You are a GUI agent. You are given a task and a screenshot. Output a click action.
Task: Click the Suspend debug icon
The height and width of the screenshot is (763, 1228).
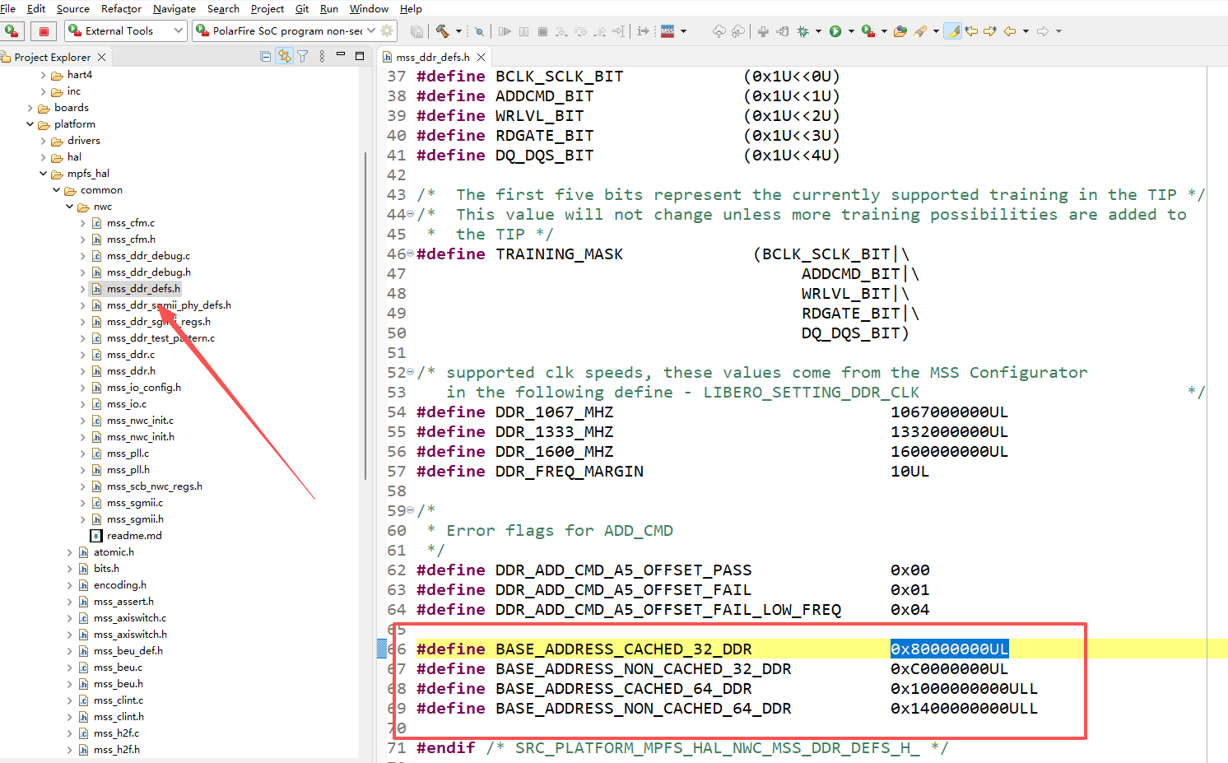(523, 31)
